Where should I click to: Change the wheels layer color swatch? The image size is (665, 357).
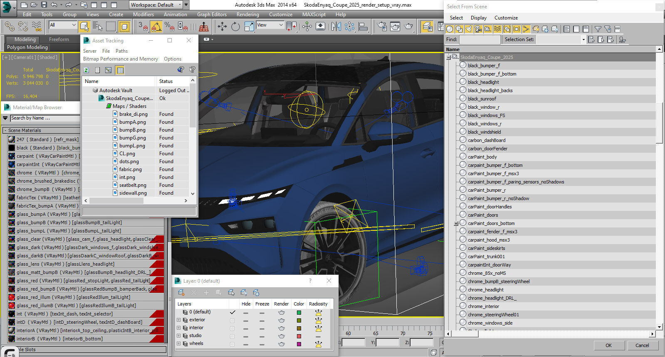tap(299, 344)
